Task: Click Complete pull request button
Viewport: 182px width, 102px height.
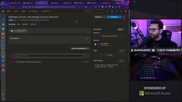Action: (x=113, y=17)
